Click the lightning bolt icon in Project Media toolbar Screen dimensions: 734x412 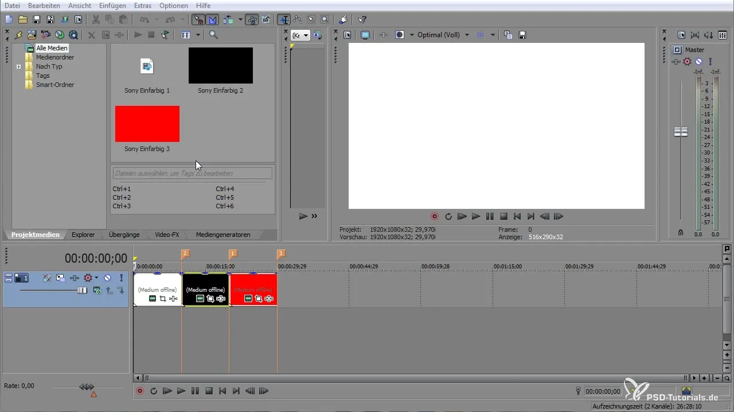[18, 35]
